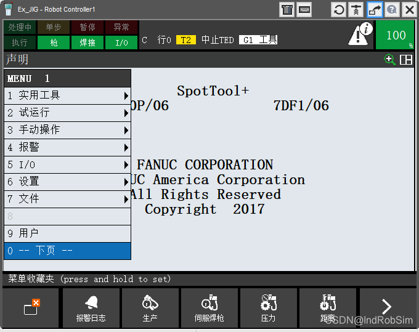Click the G1 工具 coordinate label
Screen dimensions: 419x332
(x=258, y=40)
